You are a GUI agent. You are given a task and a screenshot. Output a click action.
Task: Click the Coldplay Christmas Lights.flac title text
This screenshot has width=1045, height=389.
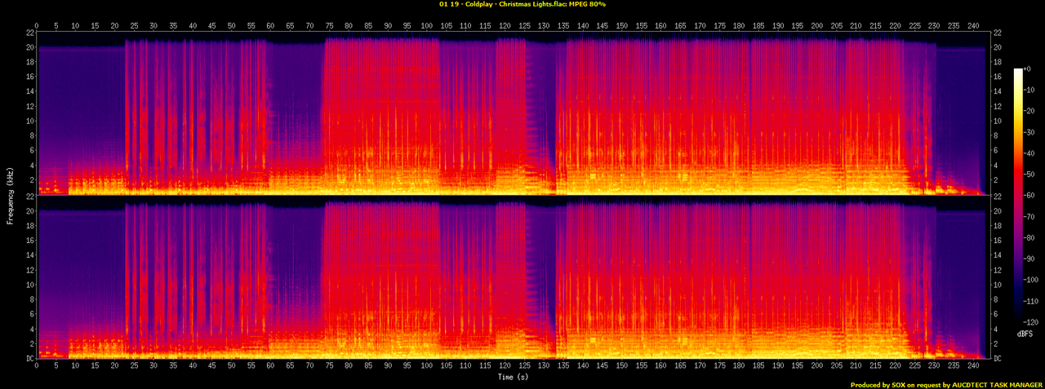[x=522, y=4]
